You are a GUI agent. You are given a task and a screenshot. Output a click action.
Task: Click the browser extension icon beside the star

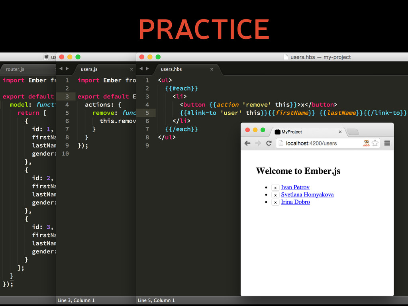367,143
